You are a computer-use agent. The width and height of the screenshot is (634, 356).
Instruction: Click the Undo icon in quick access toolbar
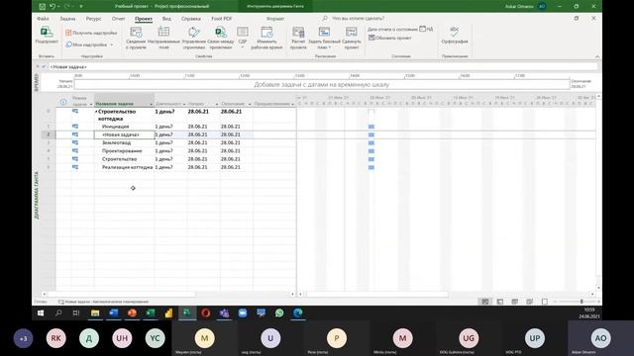tap(53, 7)
